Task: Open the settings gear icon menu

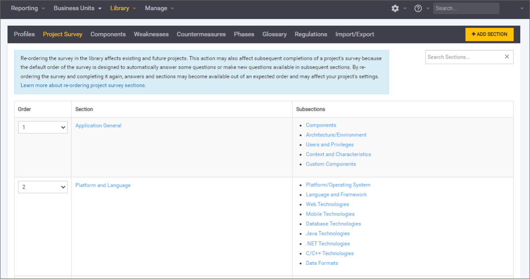Action: click(x=395, y=8)
